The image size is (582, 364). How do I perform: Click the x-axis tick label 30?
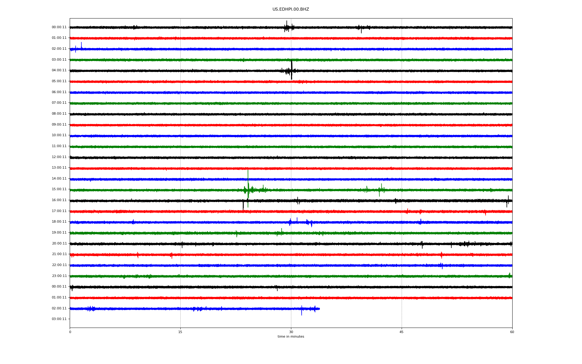click(x=291, y=332)
